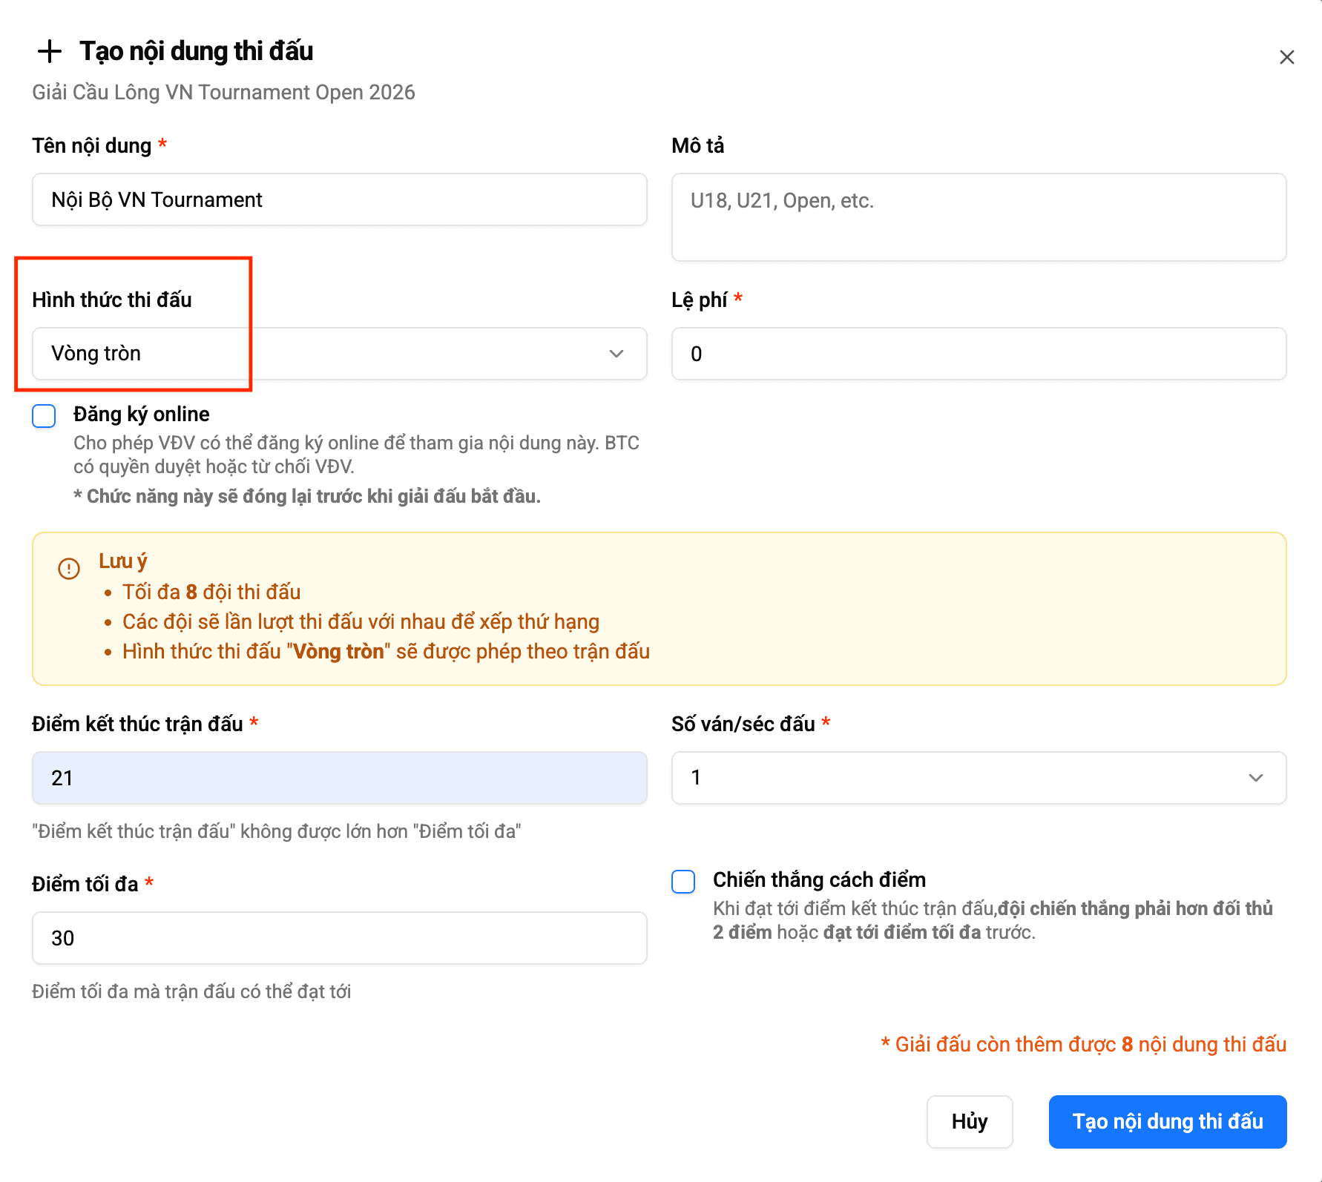1322x1182 pixels.
Task: Click the 'Tối đa 8 đội thi đấu' note
Action: [x=211, y=592]
